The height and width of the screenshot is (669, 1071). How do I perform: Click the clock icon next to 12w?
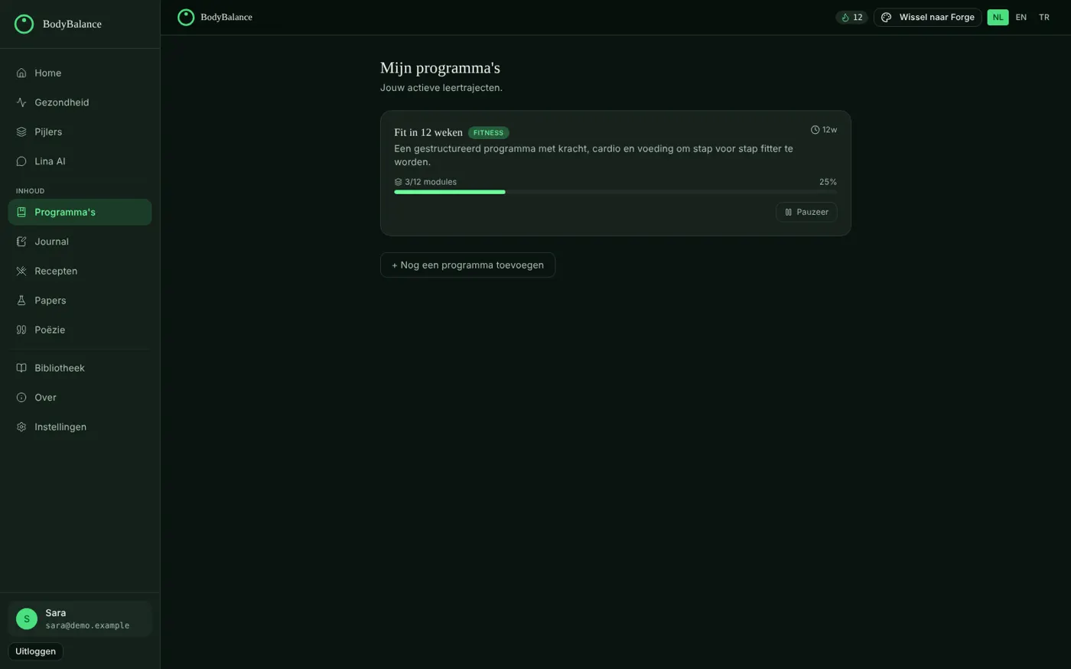815,130
